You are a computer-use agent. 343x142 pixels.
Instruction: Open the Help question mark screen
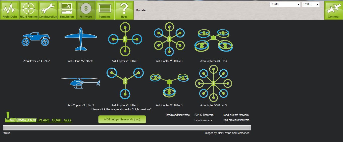pyautogui.click(x=124, y=10)
